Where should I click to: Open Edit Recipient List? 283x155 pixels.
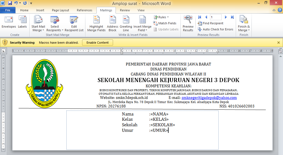point(74,23)
